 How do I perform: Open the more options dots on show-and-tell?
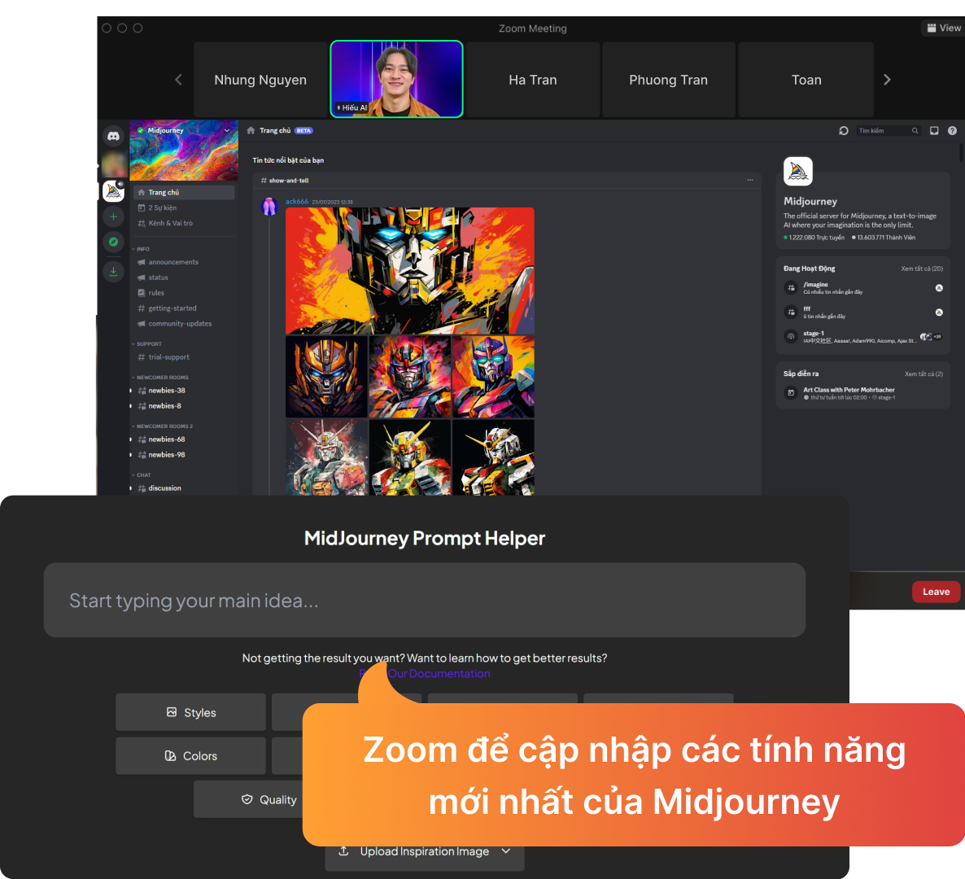coord(750,181)
